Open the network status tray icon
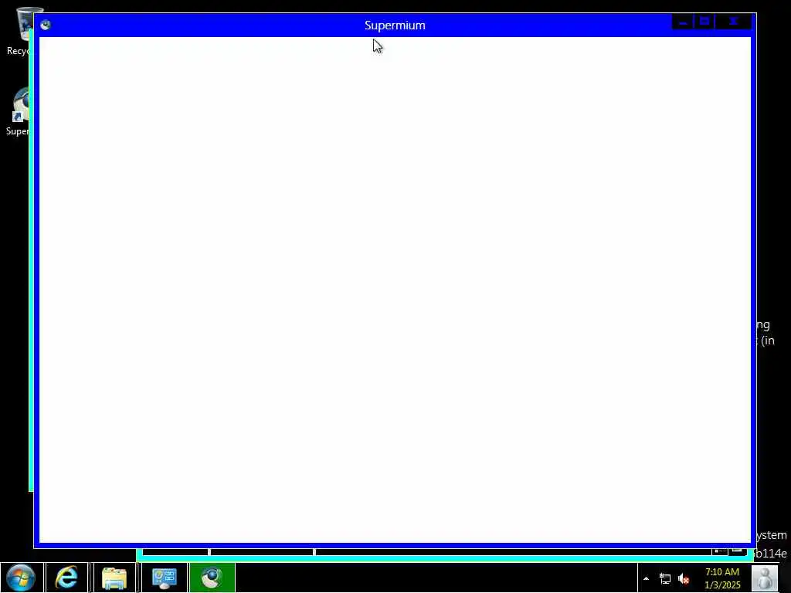 click(x=665, y=579)
